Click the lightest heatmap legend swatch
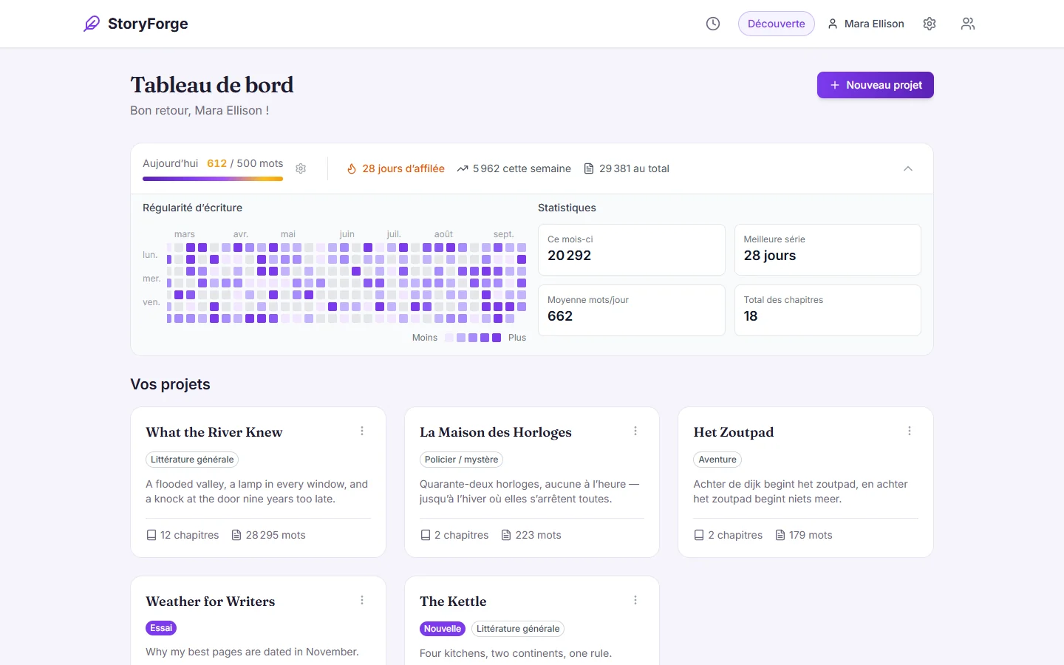Viewport: 1064px width, 665px height. coord(449,338)
